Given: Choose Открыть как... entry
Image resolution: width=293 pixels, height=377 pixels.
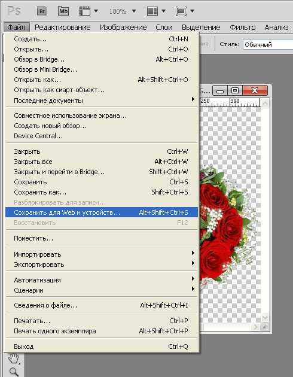Looking at the screenshot, I should coord(102,80).
